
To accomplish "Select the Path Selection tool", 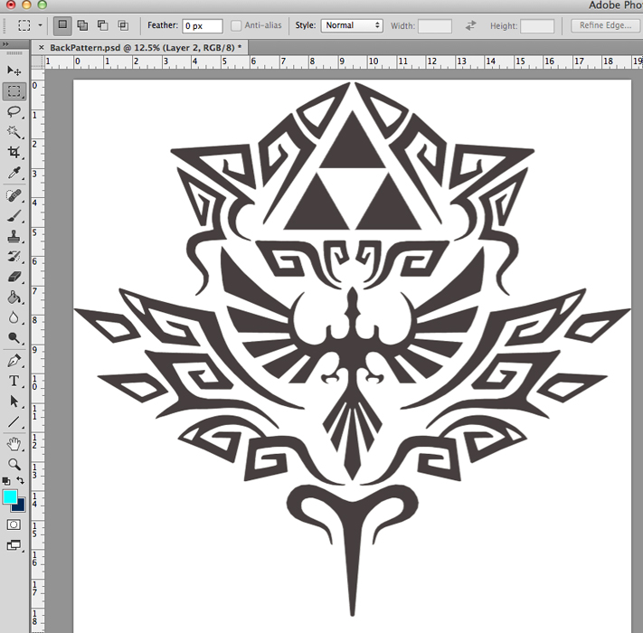I will 14,401.
